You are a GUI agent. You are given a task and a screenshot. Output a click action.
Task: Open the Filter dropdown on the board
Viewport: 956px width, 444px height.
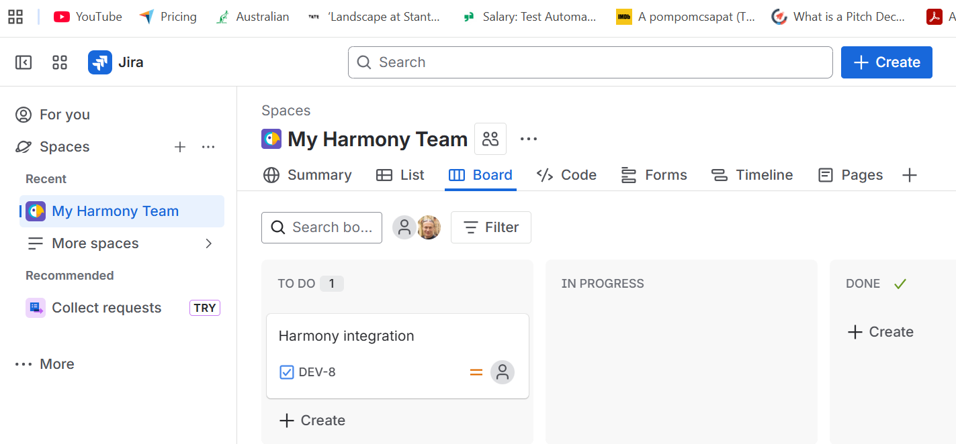(x=491, y=227)
